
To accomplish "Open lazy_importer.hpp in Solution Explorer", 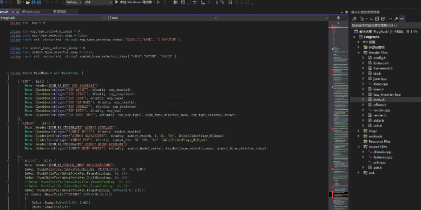I will [x=387, y=95].
